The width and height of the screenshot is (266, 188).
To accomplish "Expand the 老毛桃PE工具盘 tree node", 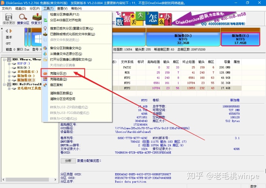I will pyautogui.click(x=9, y=88).
